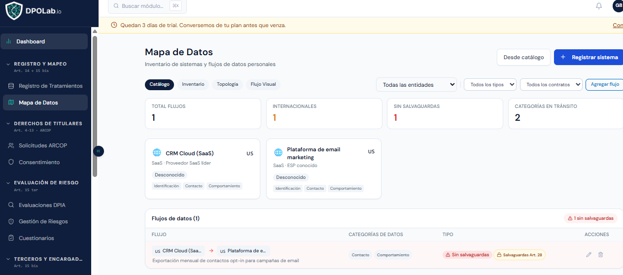Click 'Exportación mensual de contactos' flow description
Image resolution: width=623 pixels, height=275 pixels.
(226, 261)
